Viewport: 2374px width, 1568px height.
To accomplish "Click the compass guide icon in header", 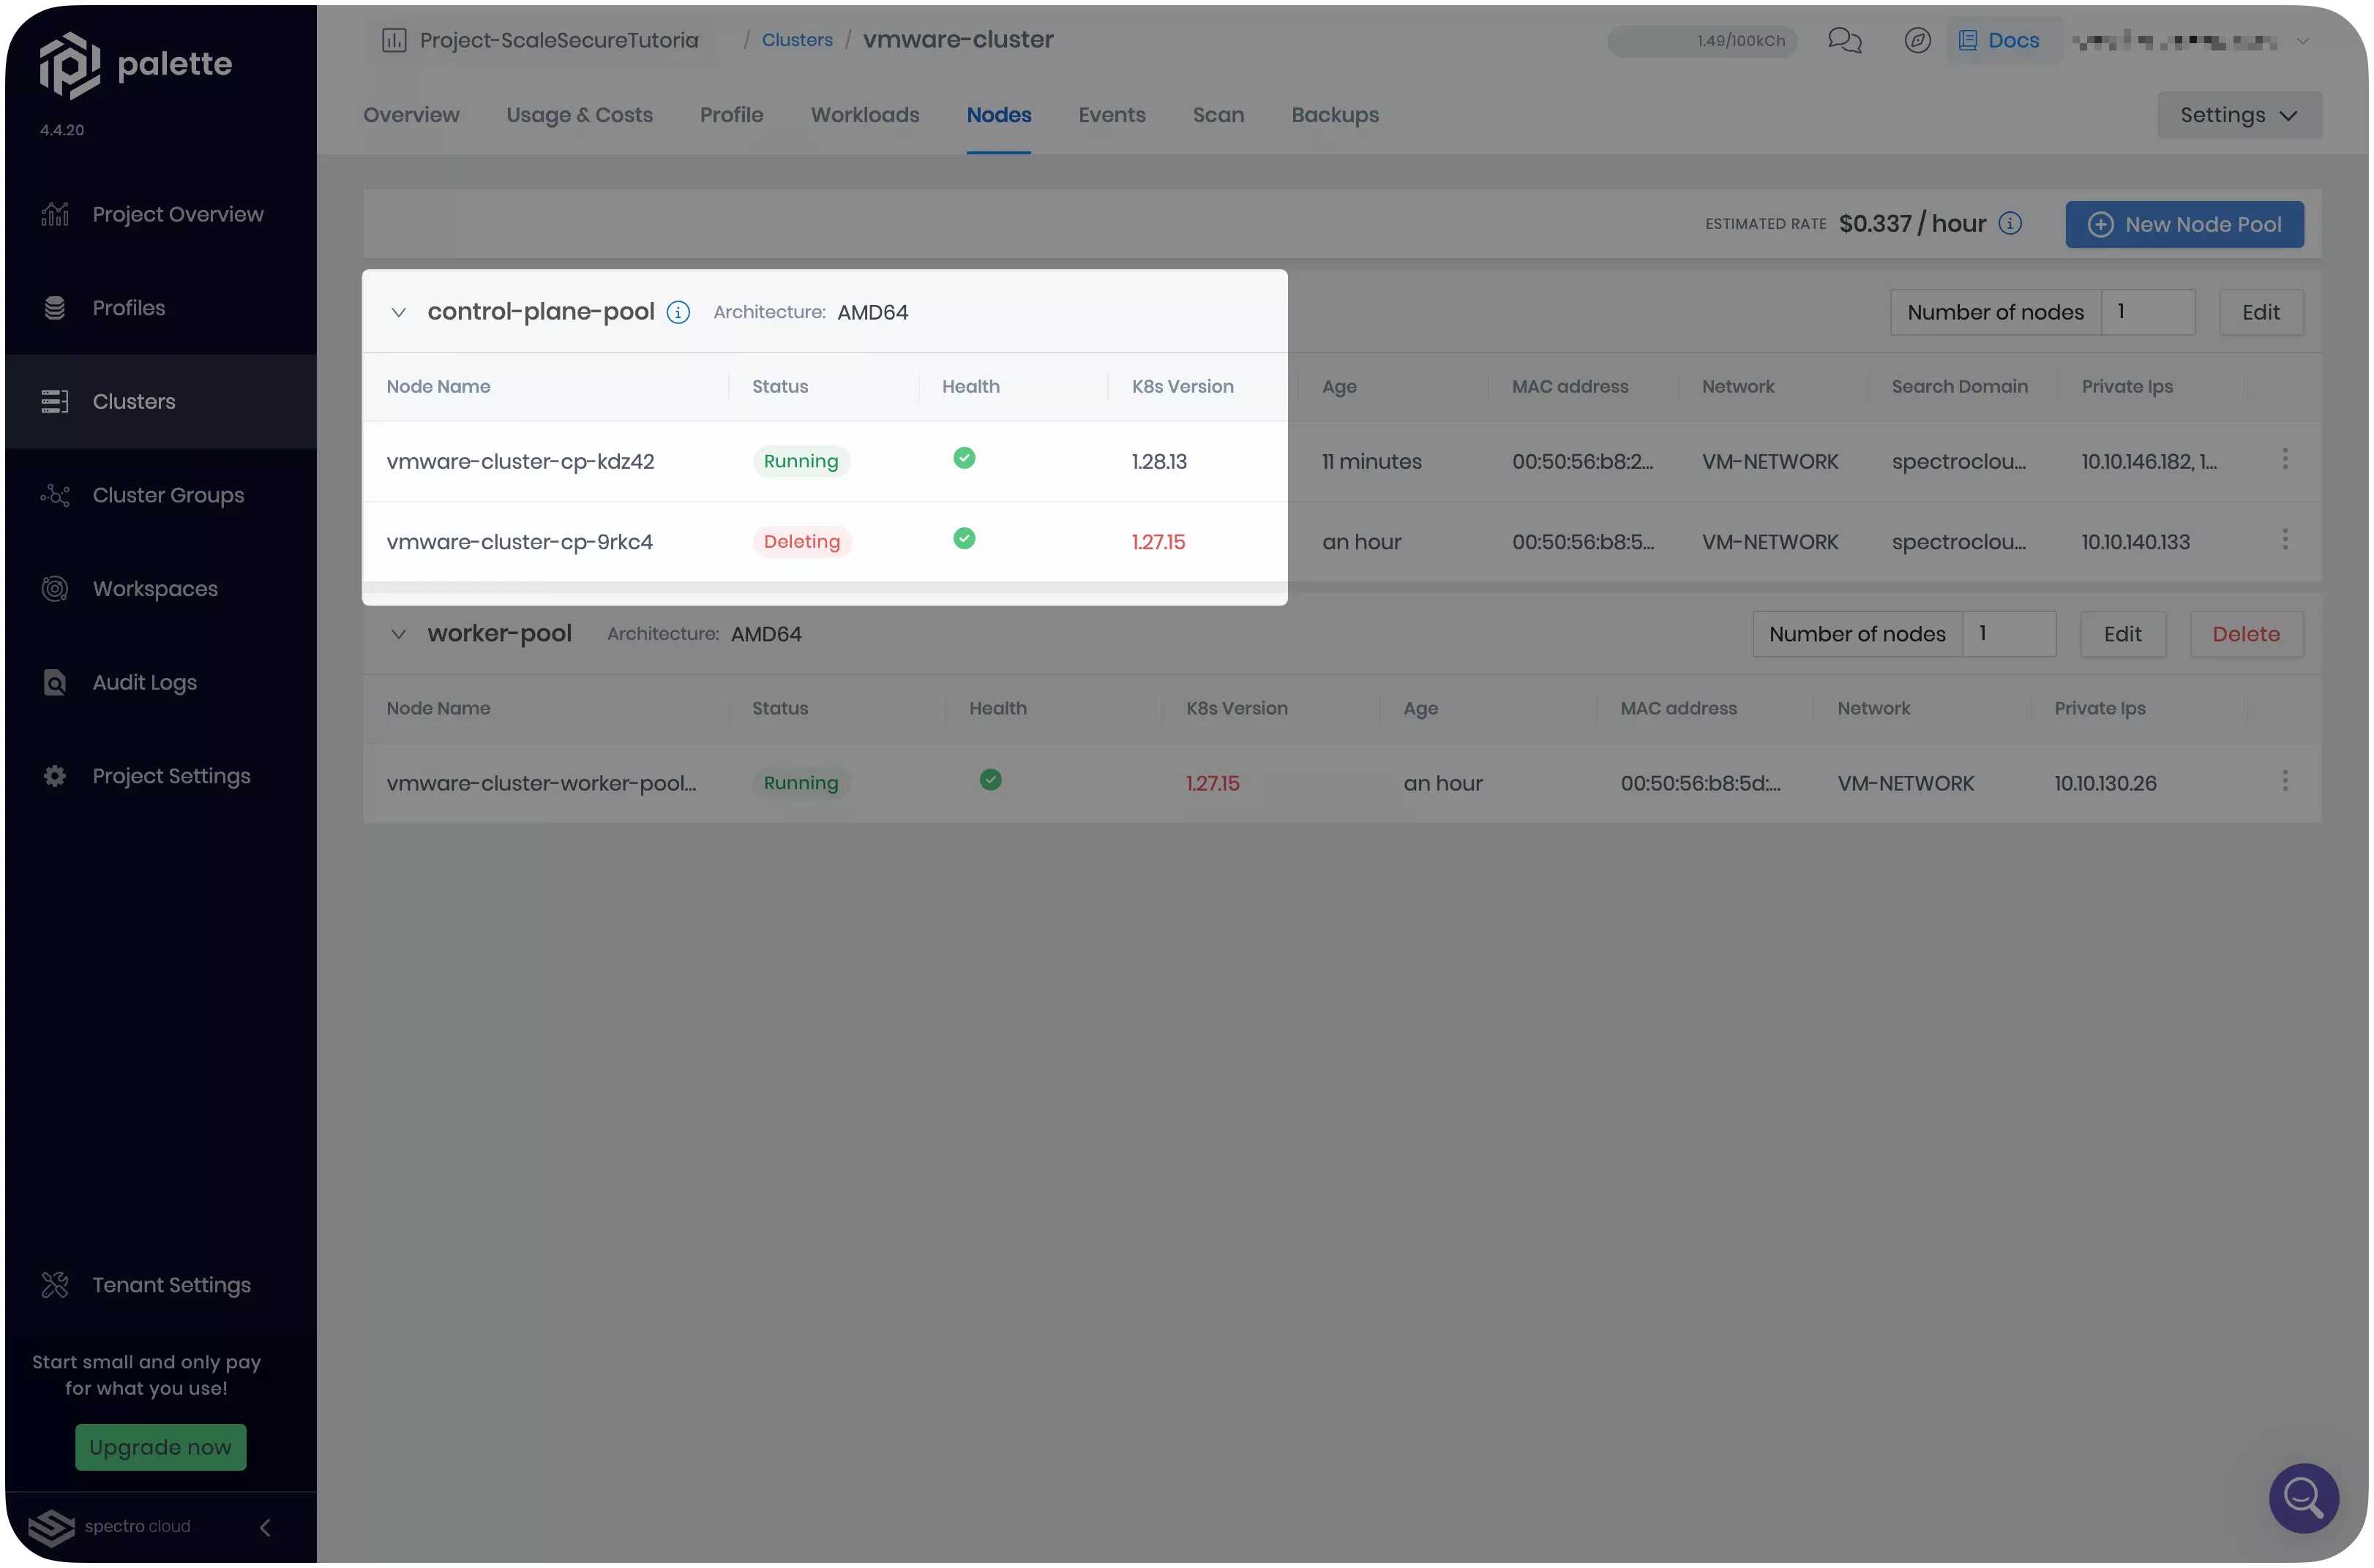I will click(1917, 40).
